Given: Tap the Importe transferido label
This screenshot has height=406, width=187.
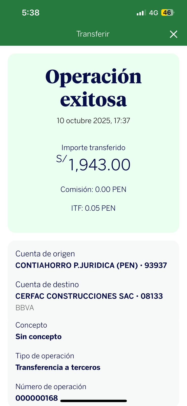Looking at the screenshot, I should [93, 148].
